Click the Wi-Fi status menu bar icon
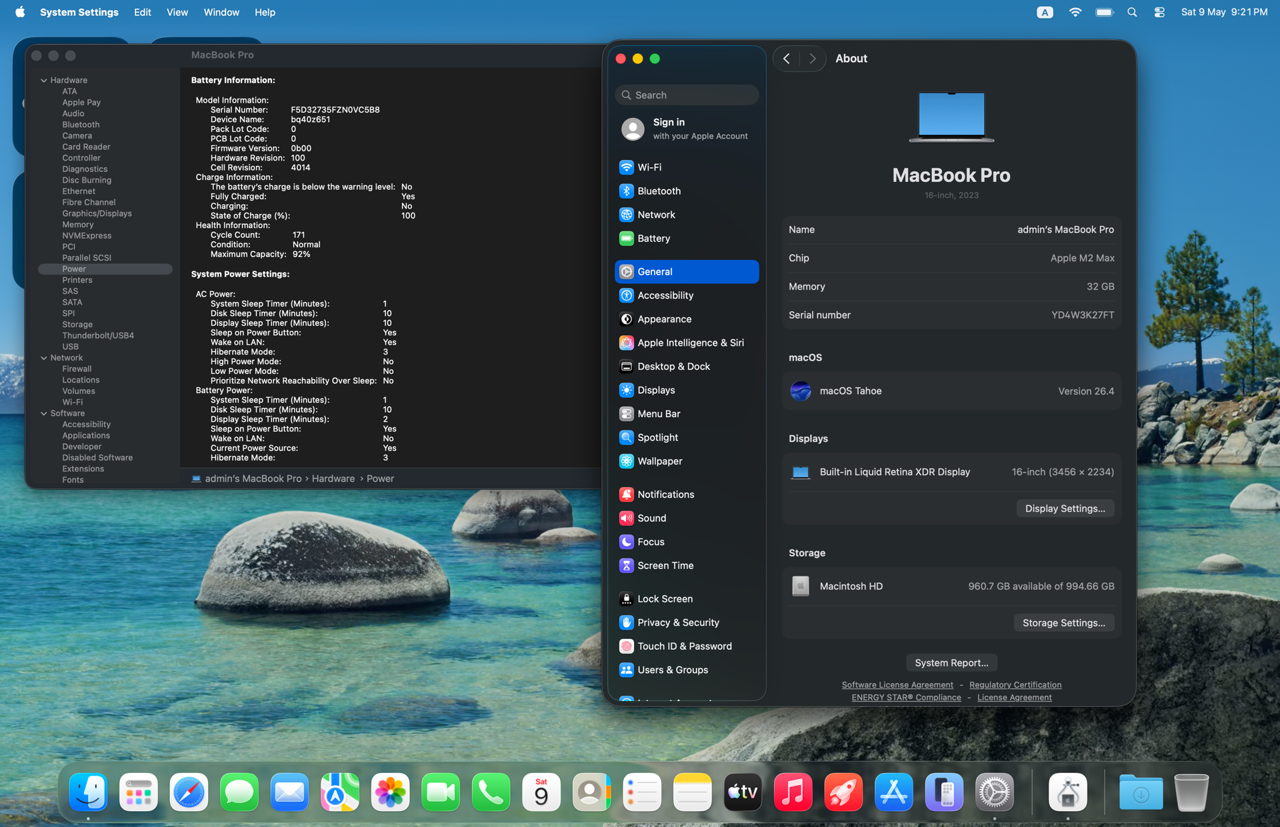 pos(1075,12)
